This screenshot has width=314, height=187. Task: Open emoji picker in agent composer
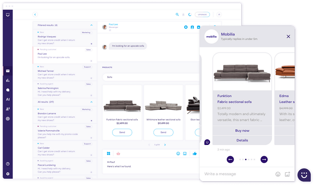tap(178, 153)
